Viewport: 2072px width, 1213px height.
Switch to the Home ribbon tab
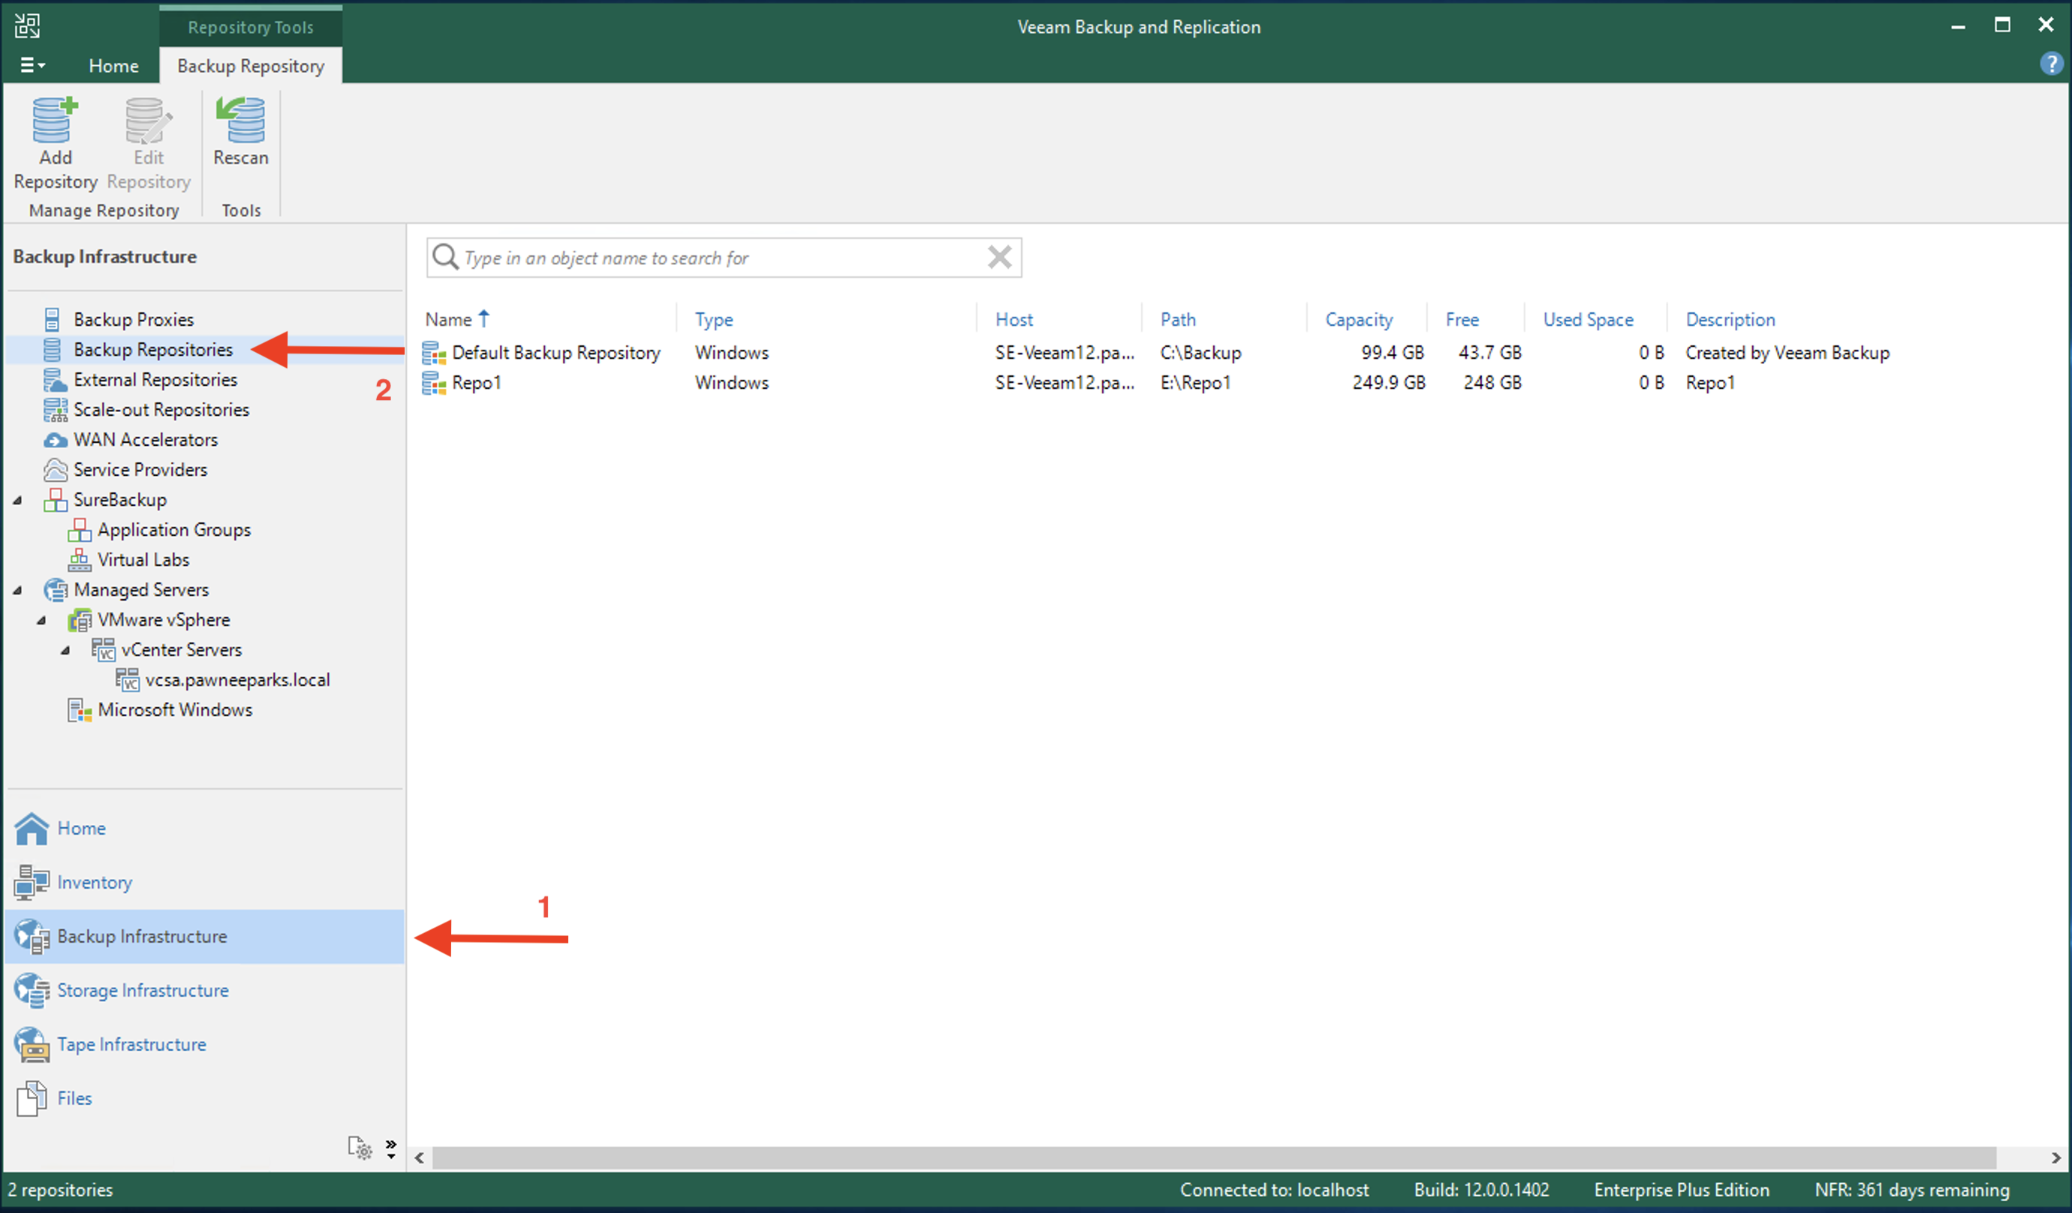[x=113, y=66]
